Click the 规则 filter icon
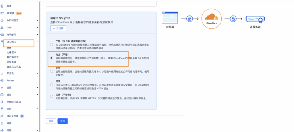294x132 pixels. pyautogui.click(x=2, y=109)
